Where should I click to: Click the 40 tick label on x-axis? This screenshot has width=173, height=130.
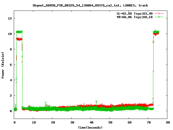click(x=91, y=122)
